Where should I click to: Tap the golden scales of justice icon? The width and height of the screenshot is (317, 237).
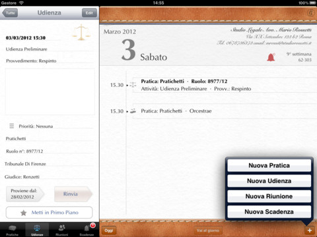pyautogui.click(x=81, y=32)
